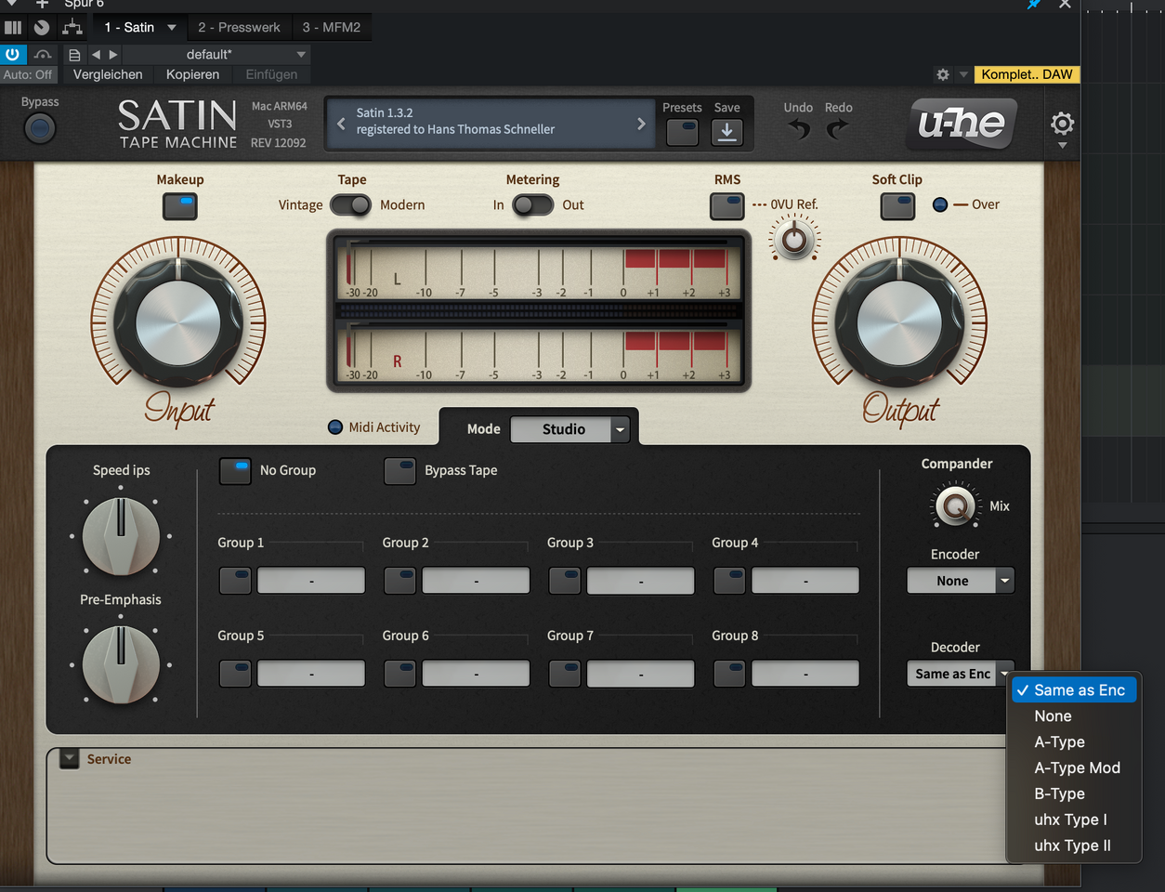Click the Auto: Off automation button
Image resolution: width=1165 pixels, height=892 pixels.
click(29, 74)
